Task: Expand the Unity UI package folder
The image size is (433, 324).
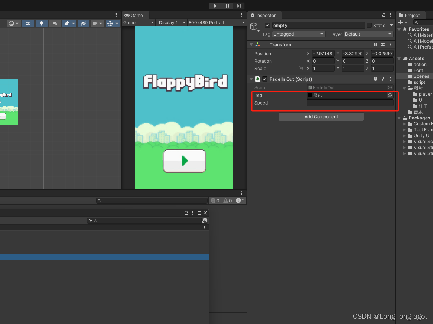Action: click(404, 136)
